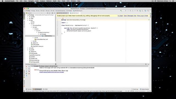
Task: Open the Build menu
Action: [55, 1]
